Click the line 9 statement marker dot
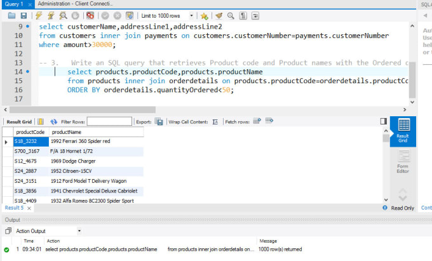Image resolution: width=432 pixels, height=261 pixels. [x=27, y=27]
